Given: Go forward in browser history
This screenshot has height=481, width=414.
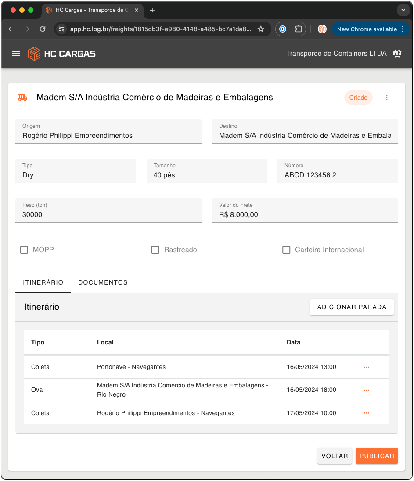Looking at the screenshot, I should pos(27,29).
